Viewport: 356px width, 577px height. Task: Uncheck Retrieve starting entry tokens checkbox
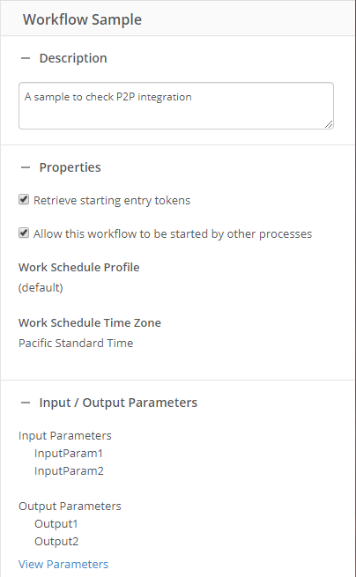click(x=24, y=200)
